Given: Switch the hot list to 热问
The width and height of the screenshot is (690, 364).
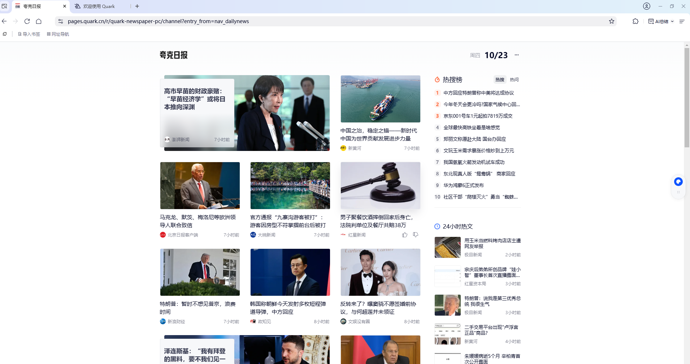Looking at the screenshot, I should pos(514,80).
